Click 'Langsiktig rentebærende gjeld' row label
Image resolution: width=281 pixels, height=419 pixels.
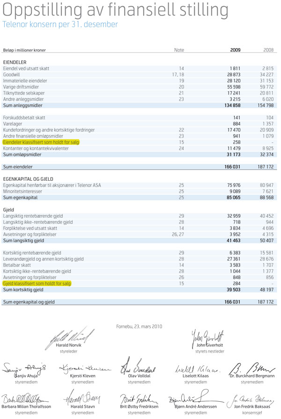click(33, 216)
